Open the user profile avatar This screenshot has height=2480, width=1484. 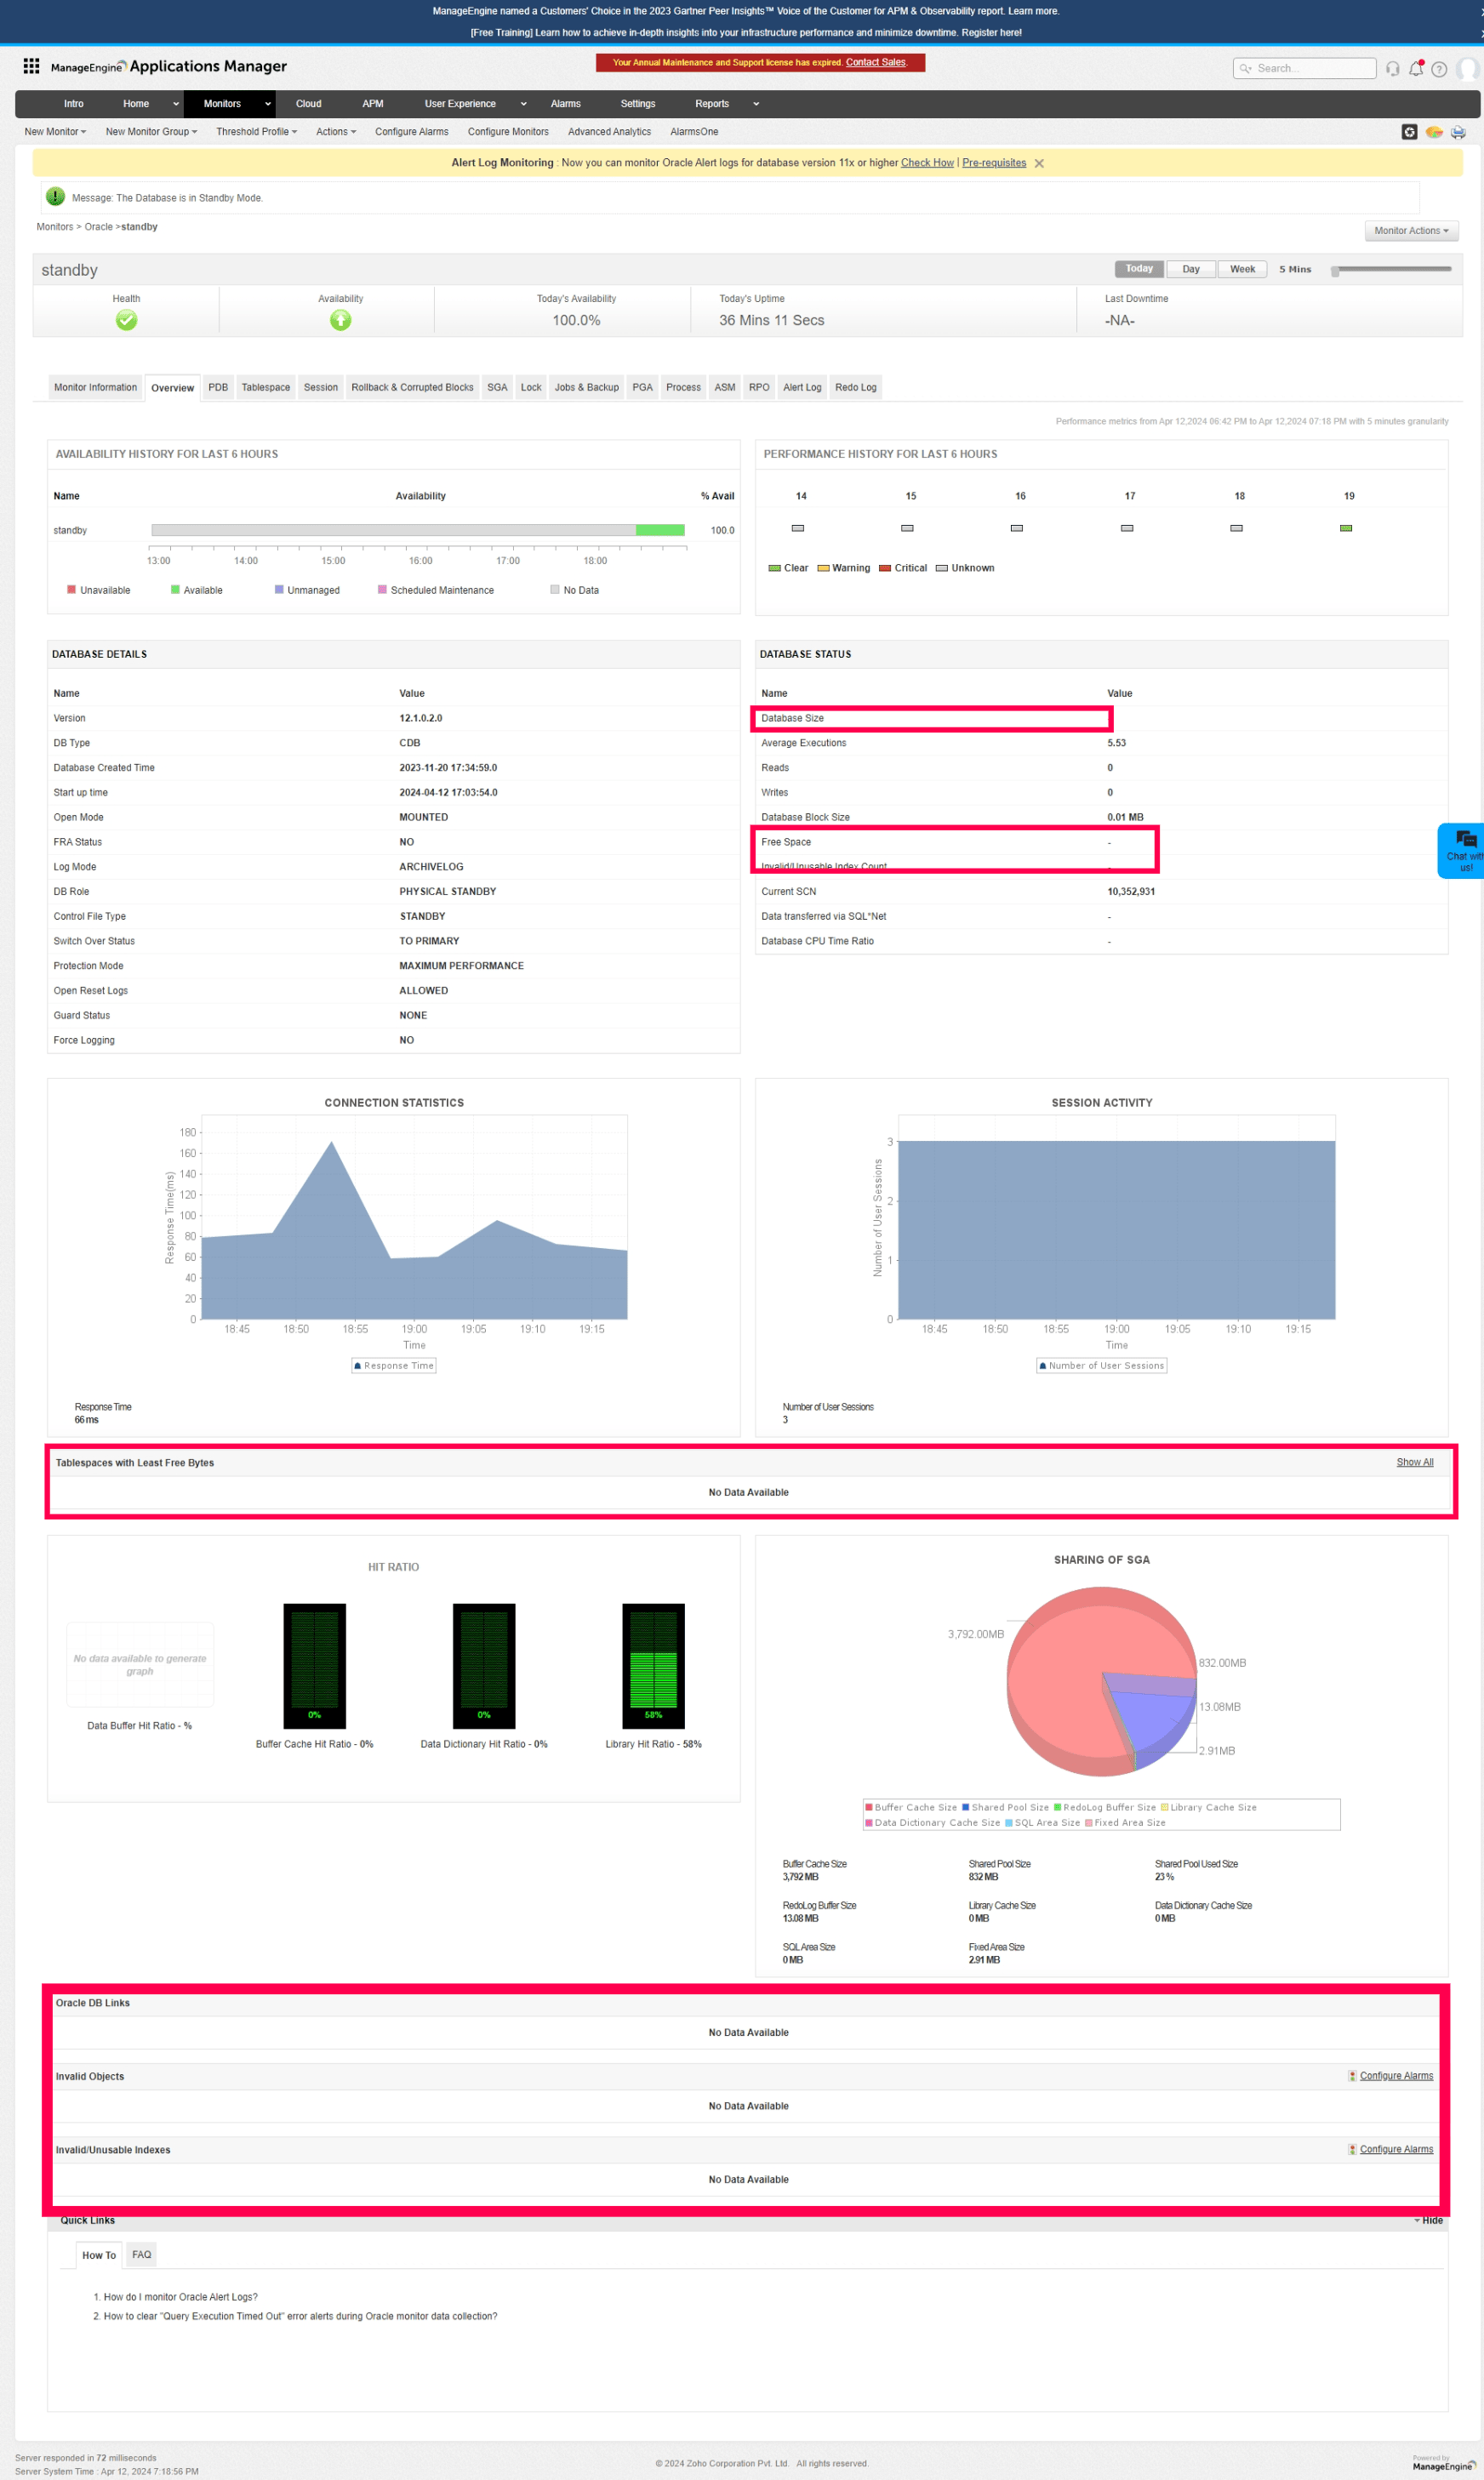pyautogui.click(x=1466, y=69)
